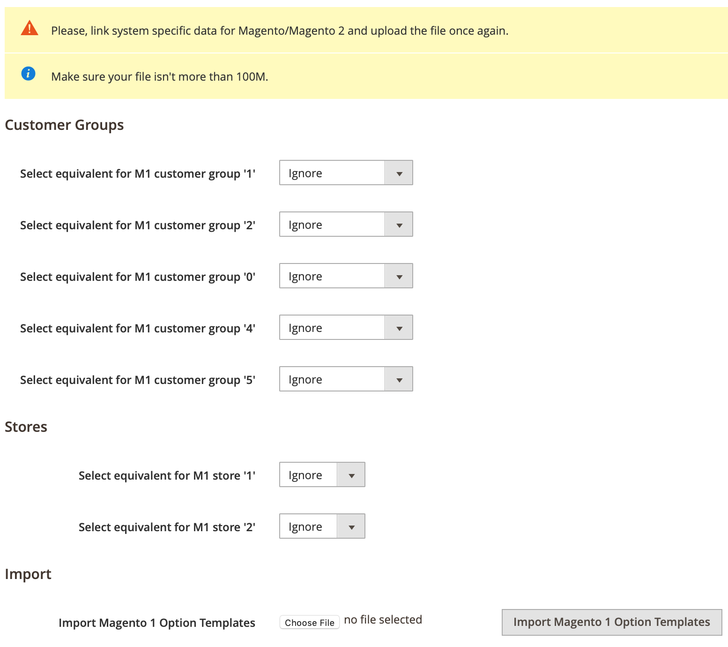Click label 'Select equivalent for M1 customer group '5''
This screenshot has height=647, width=728.
(x=138, y=380)
